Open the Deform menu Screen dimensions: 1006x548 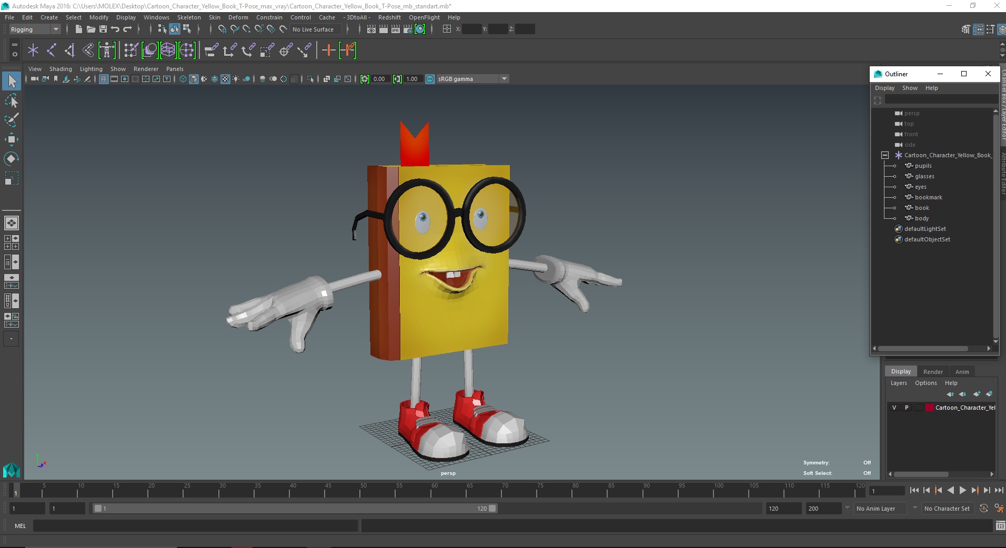[238, 17]
